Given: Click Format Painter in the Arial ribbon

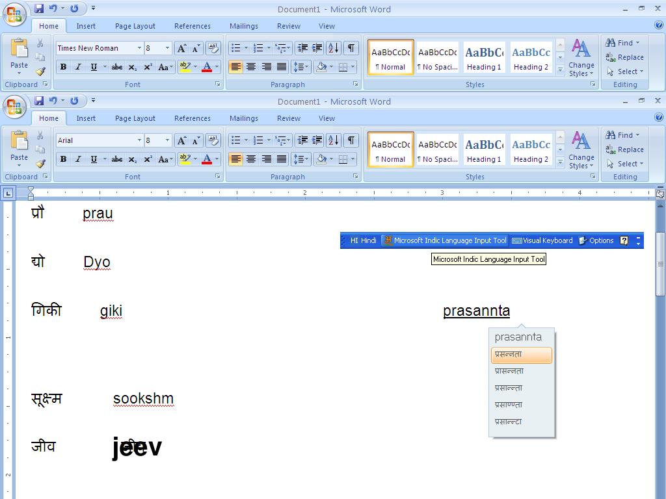Looking at the screenshot, I should click(40, 163).
